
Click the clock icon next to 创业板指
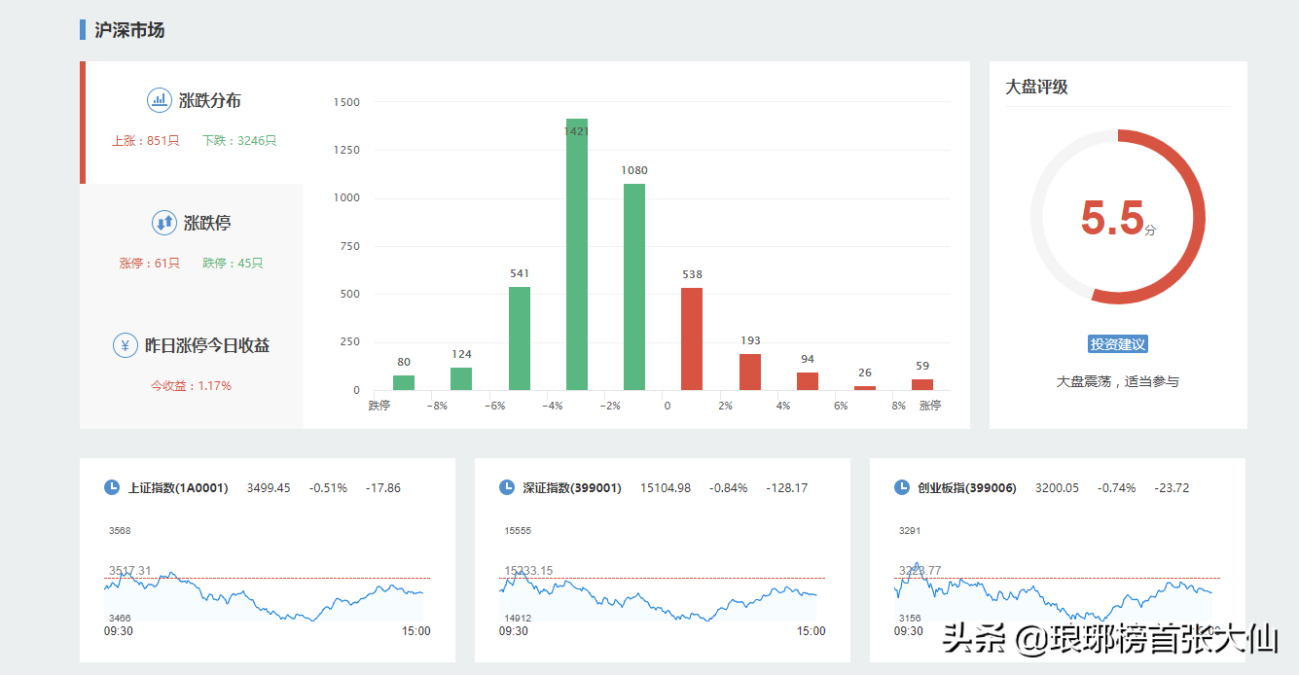[x=902, y=487]
